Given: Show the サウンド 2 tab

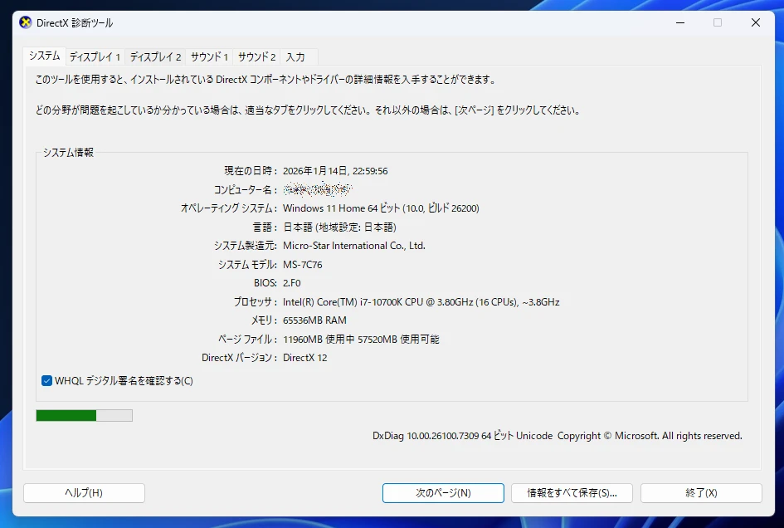Looking at the screenshot, I should click(256, 57).
